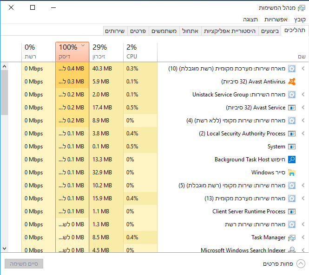Sort by the רשת (Network) column header
The height and width of the screenshot is (275, 309).
click(39, 52)
